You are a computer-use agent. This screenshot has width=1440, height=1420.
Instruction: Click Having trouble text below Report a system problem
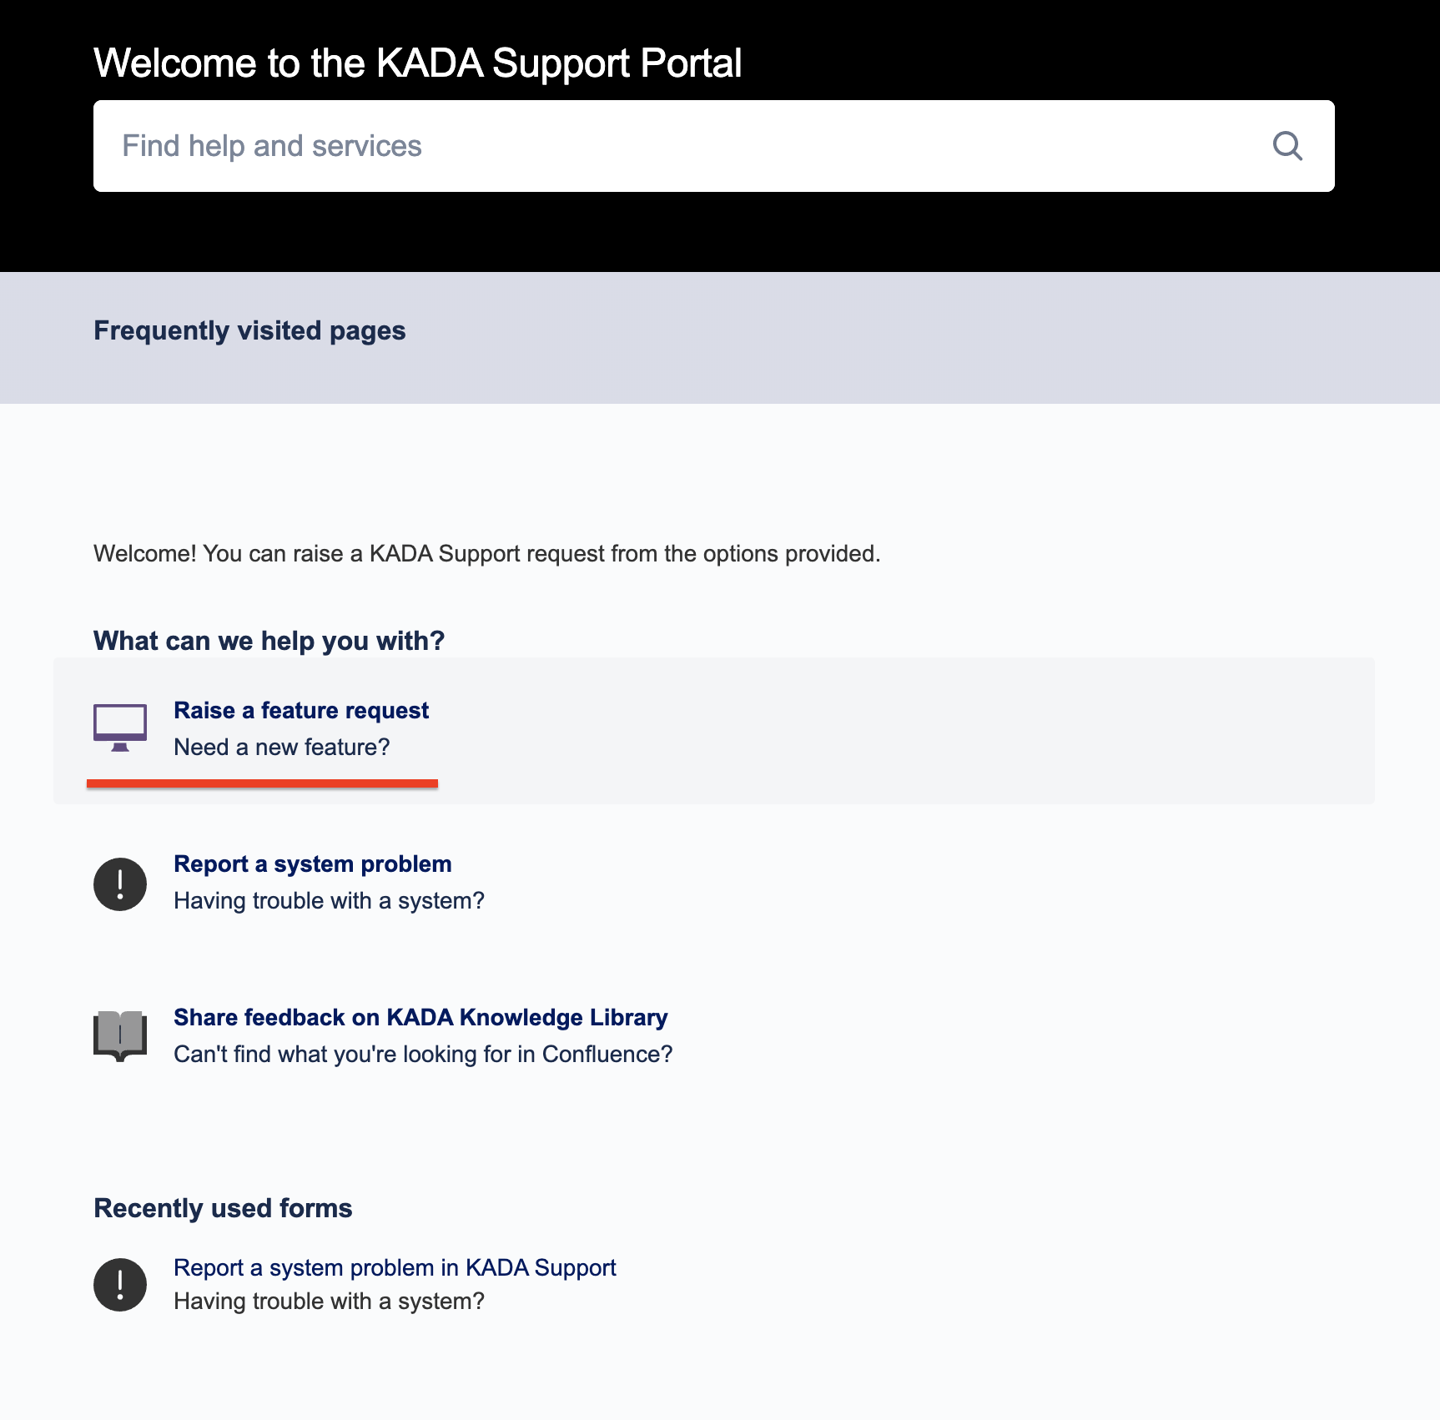coord(329,901)
